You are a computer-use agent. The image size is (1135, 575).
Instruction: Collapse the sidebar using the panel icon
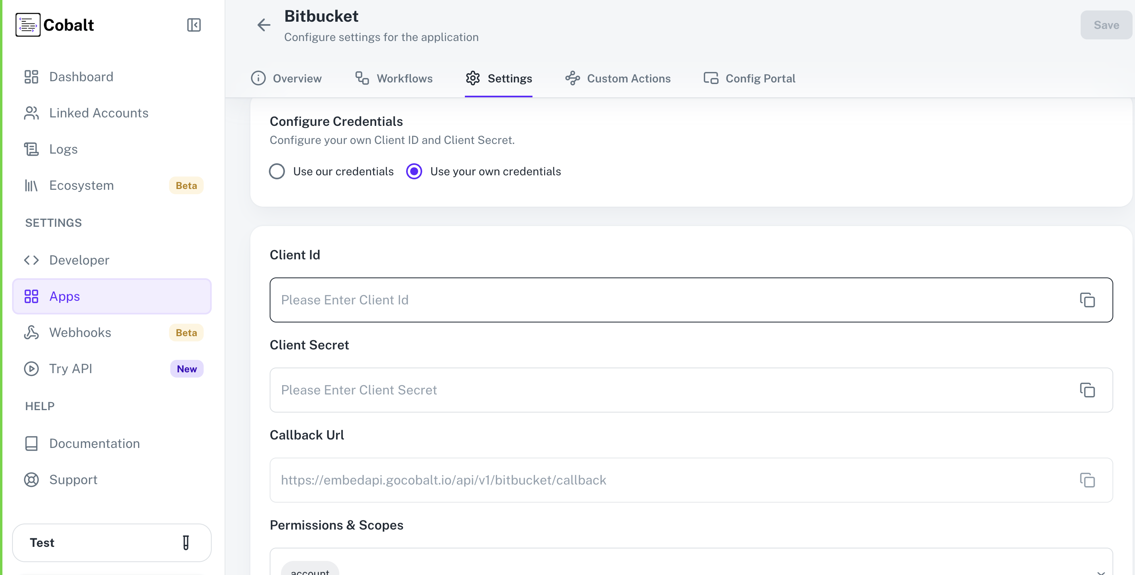(194, 25)
